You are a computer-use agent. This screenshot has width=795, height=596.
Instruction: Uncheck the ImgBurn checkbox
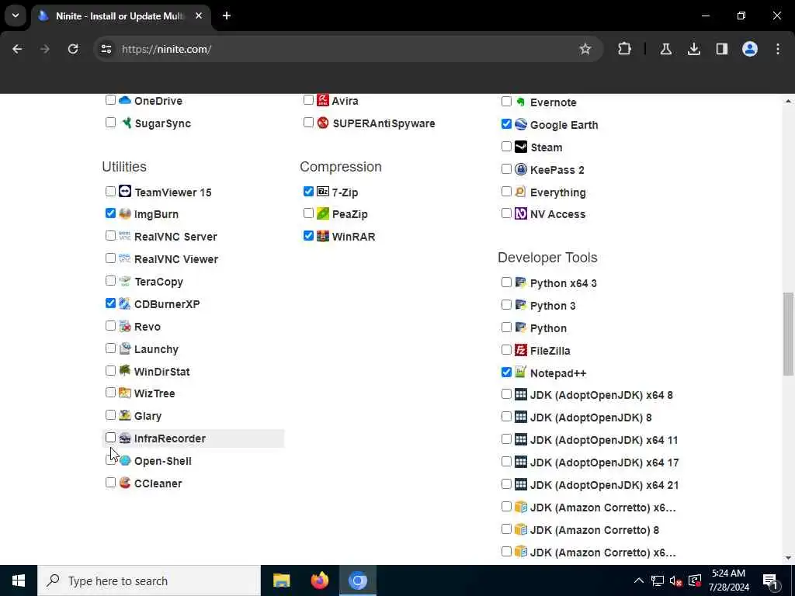tap(110, 213)
